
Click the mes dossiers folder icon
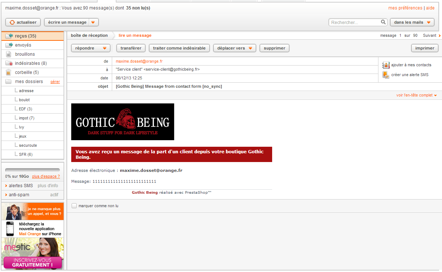pos(8,82)
